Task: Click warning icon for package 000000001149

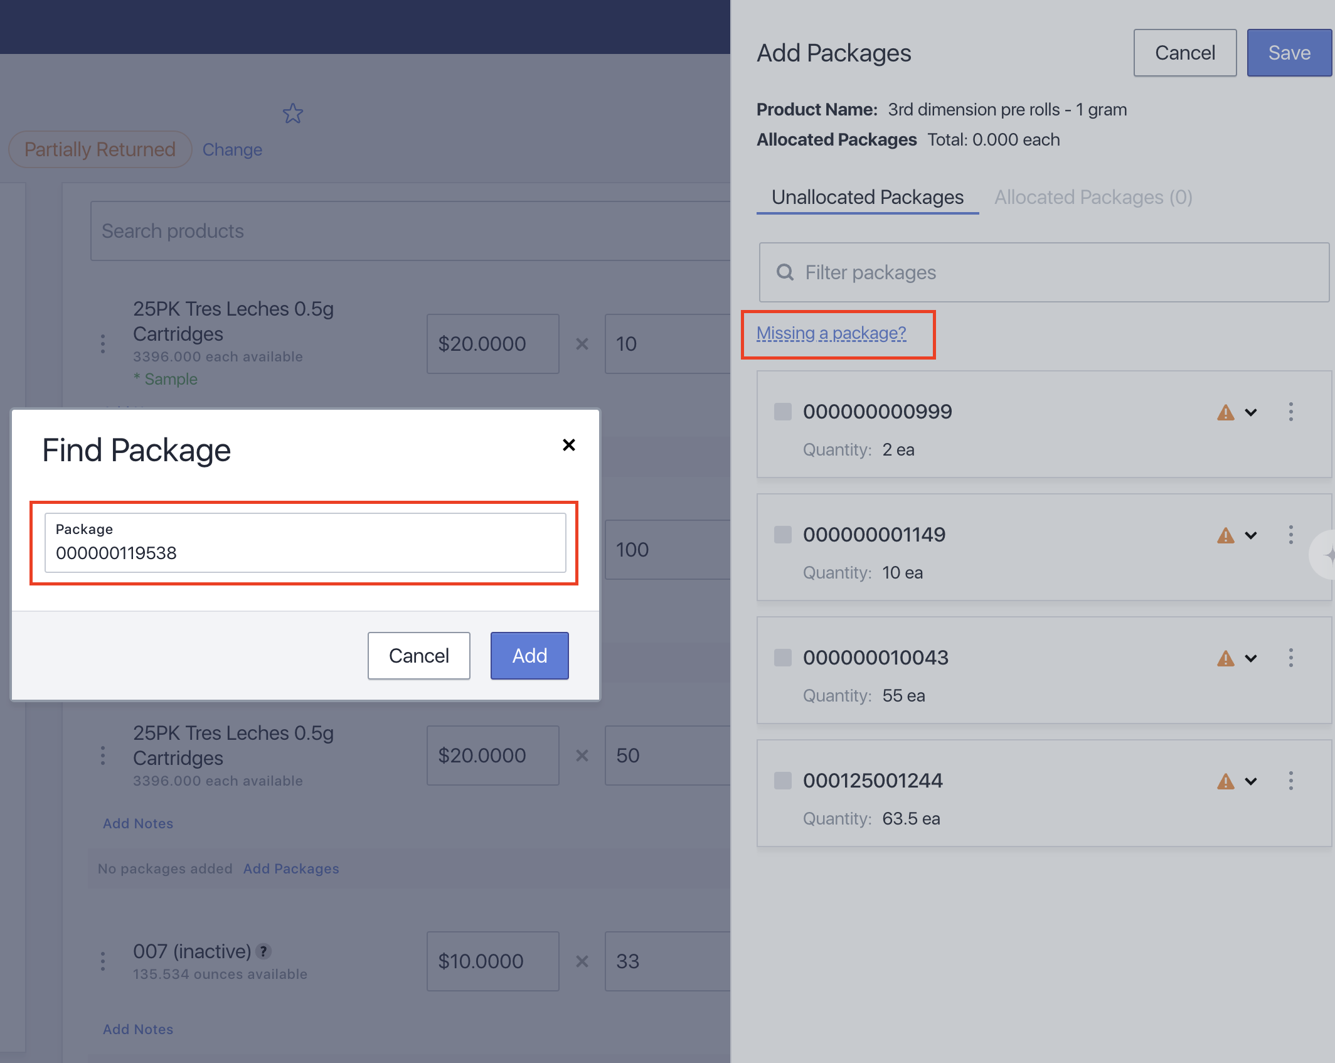Action: pos(1225,535)
